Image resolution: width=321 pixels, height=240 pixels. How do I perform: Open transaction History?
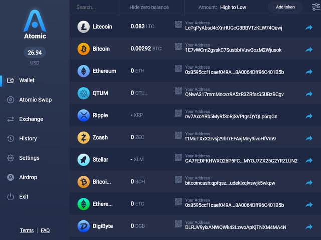[22, 139]
